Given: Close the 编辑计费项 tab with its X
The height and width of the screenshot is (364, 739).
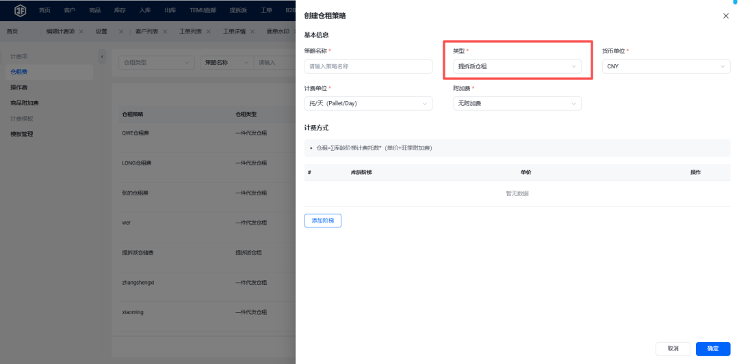Looking at the screenshot, I should (x=81, y=31).
